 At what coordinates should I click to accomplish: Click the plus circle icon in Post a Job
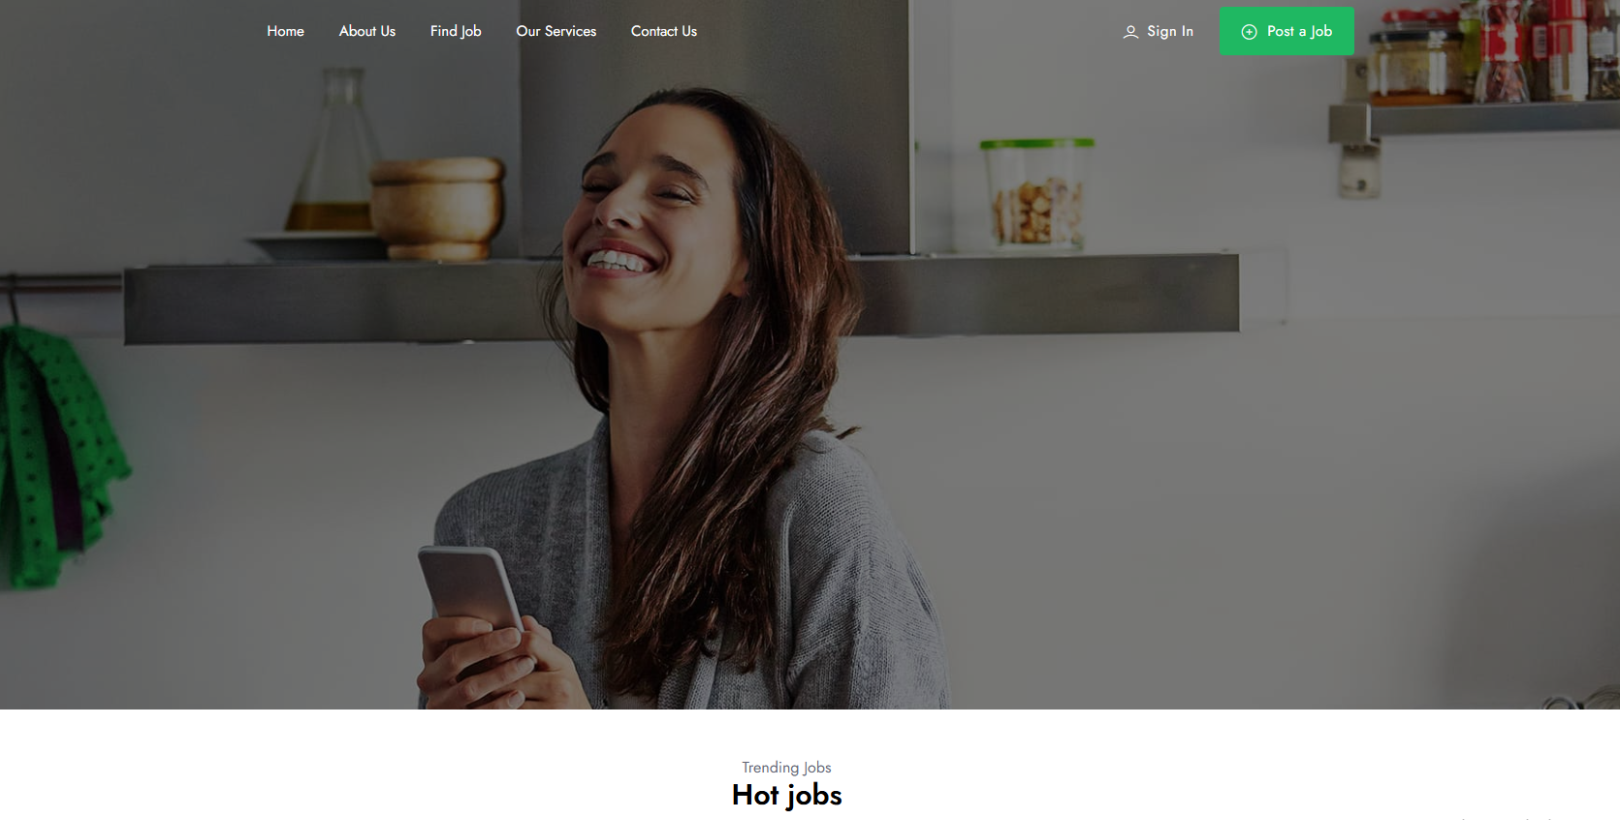pos(1250,32)
